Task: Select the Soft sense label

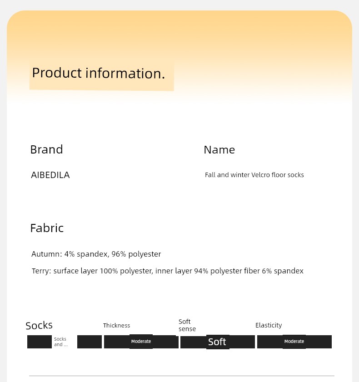Action: (x=187, y=325)
